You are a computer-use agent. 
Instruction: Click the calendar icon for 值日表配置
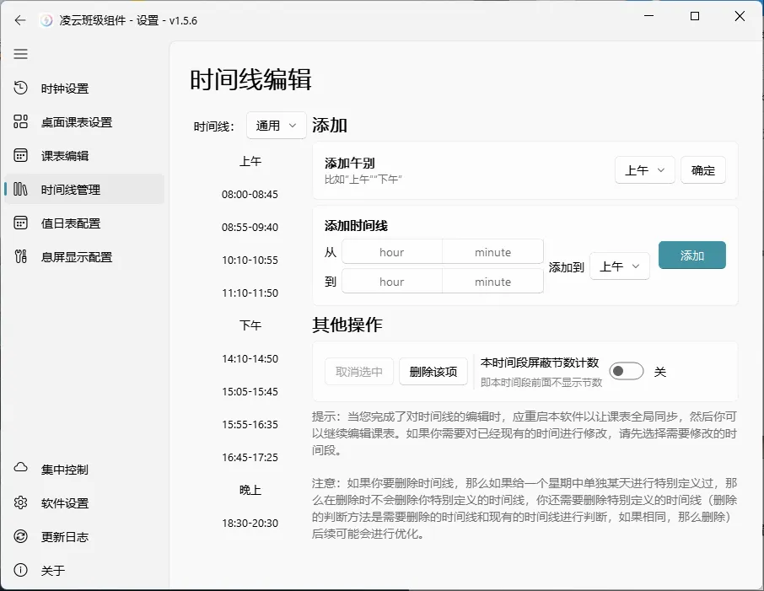pos(20,223)
